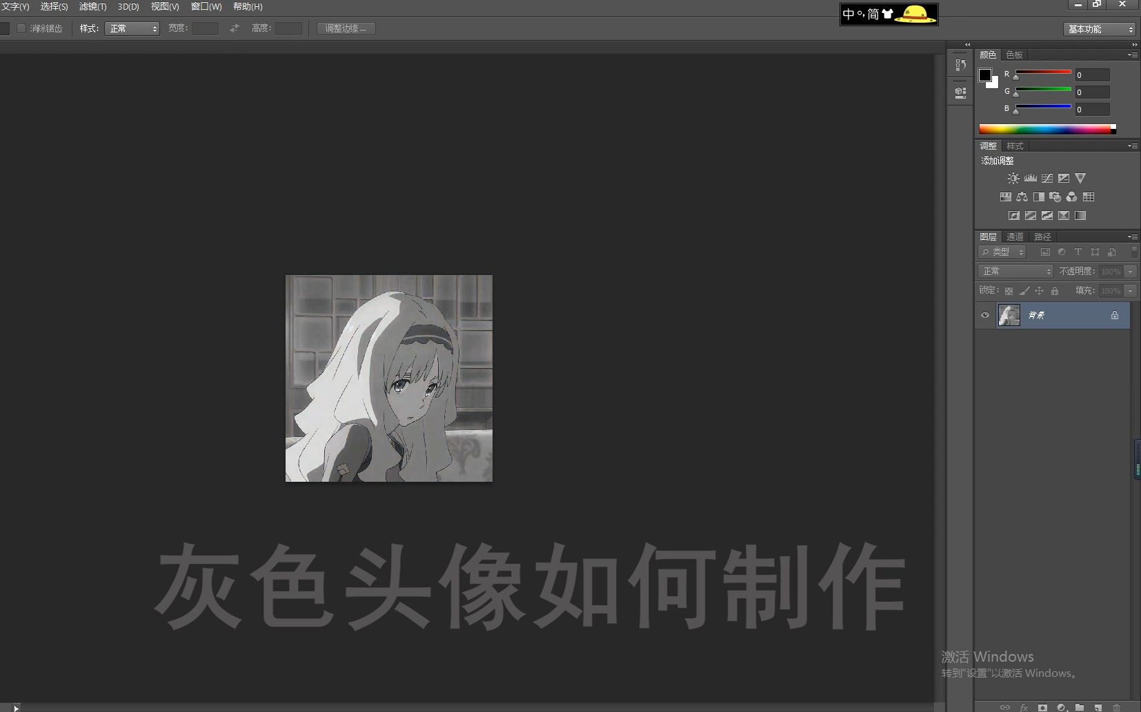Open the Style (样式) dropdown

(132, 28)
